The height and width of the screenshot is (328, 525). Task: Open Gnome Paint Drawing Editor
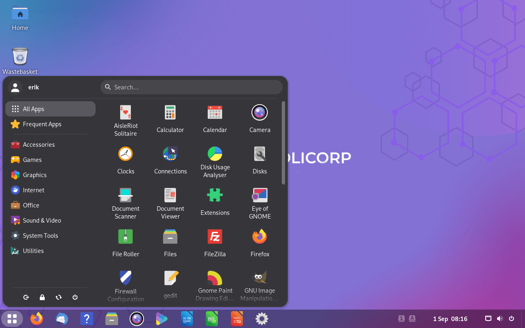point(215,286)
